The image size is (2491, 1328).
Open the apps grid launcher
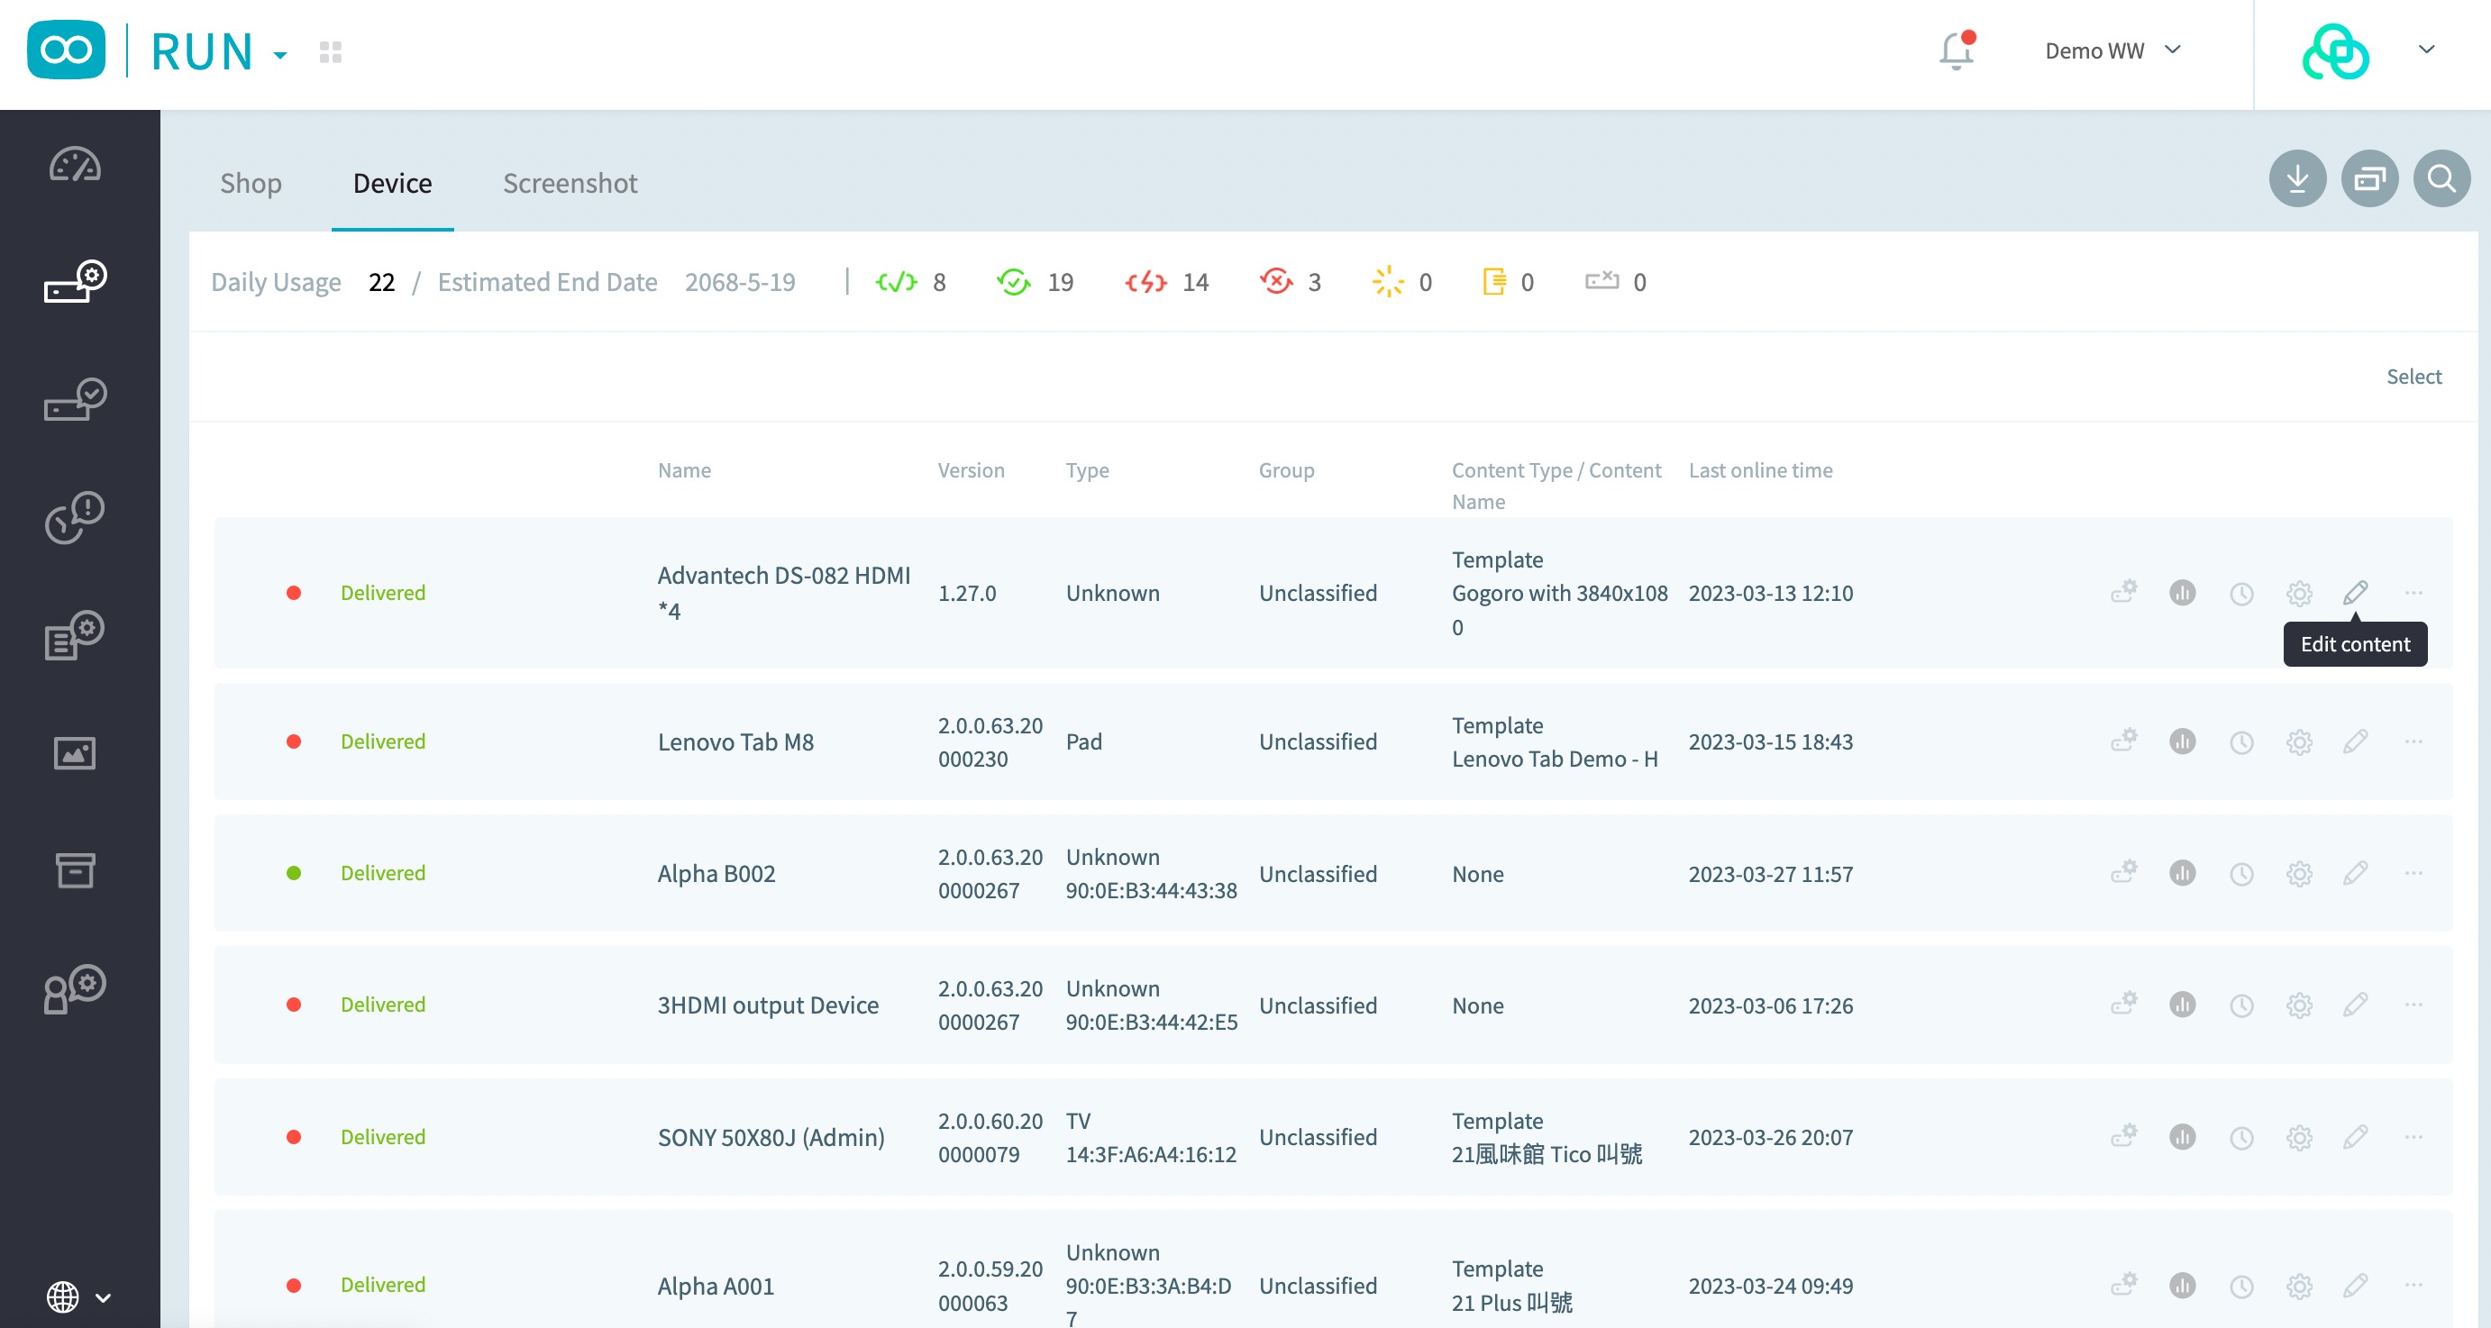[x=331, y=52]
